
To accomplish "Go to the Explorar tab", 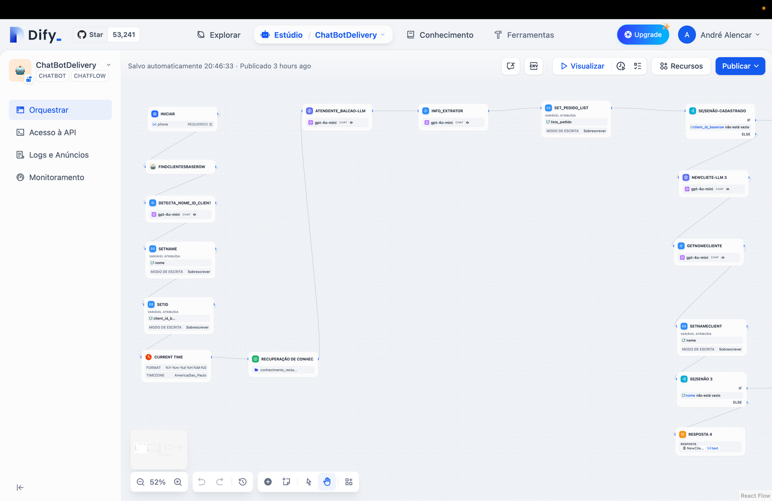I will 219,35.
